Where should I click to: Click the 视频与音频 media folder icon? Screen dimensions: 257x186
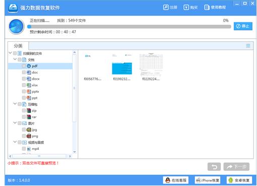coord(24,143)
